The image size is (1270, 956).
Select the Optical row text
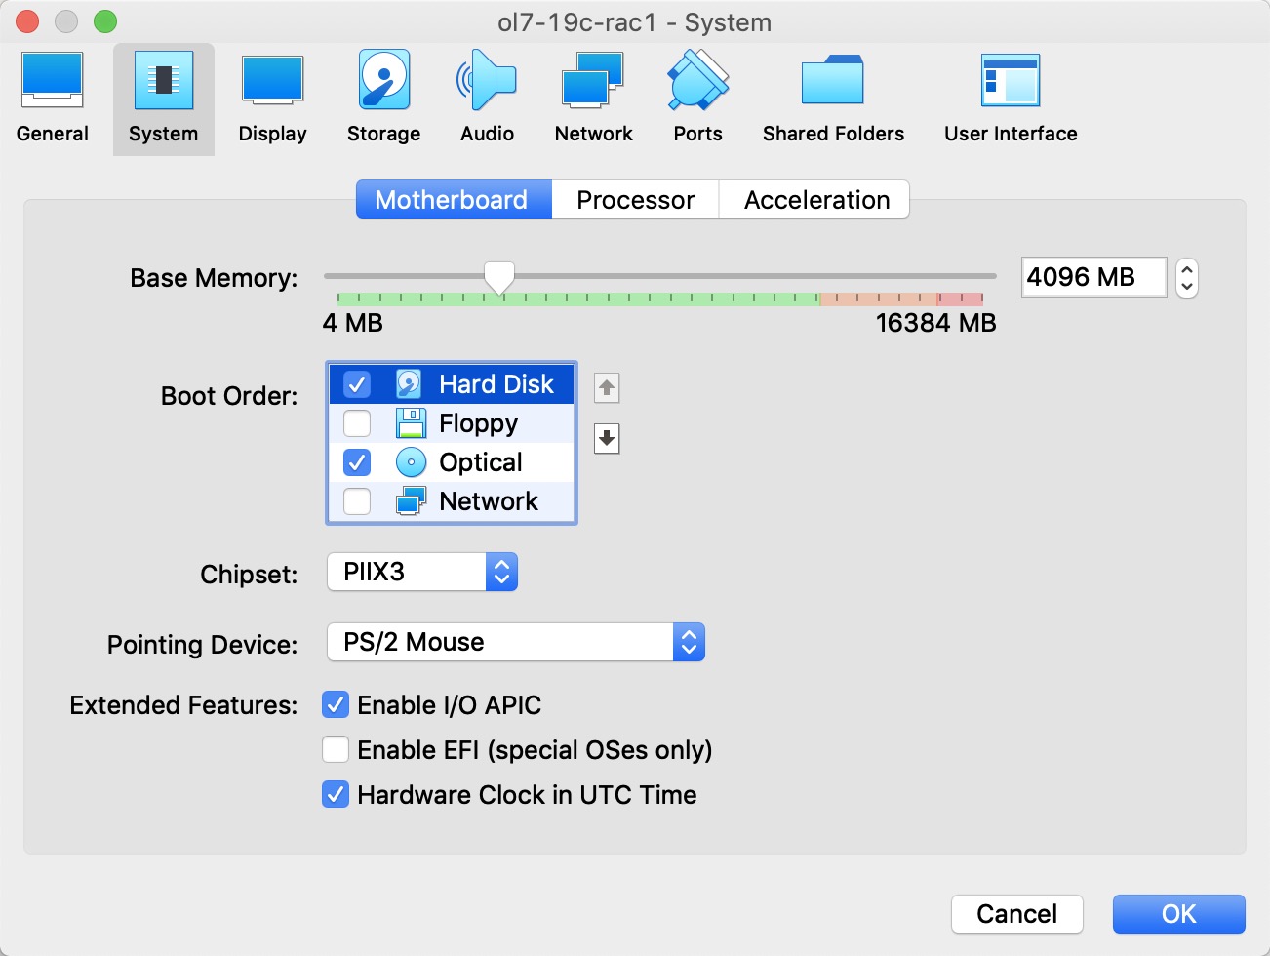tap(481, 462)
